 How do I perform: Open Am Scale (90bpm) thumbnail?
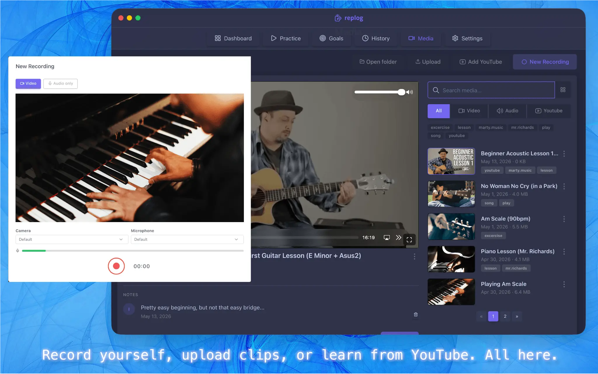pyautogui.click(x=451, y=226)
